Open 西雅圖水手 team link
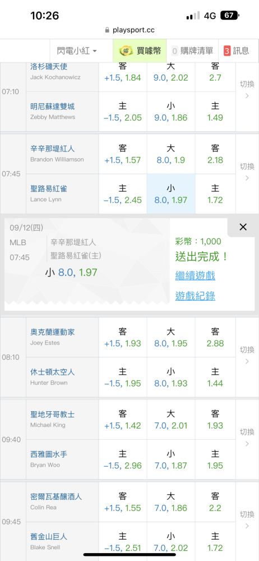 pyautogui.click(x=49, y=454)
